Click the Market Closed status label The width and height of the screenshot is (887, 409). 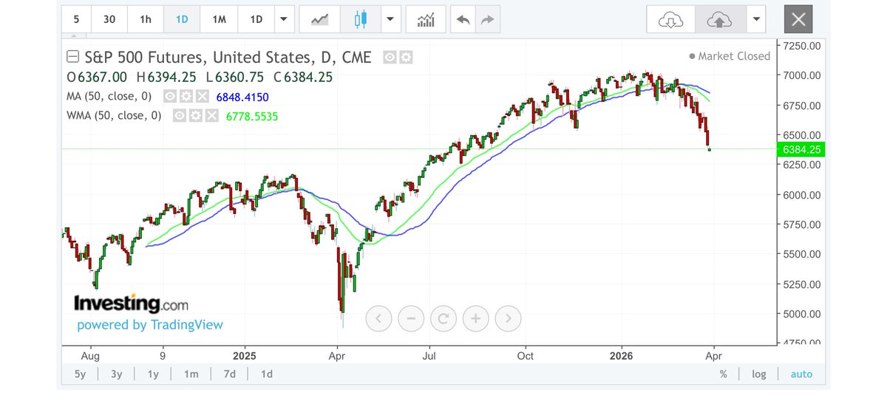click(x=730, y=56)
